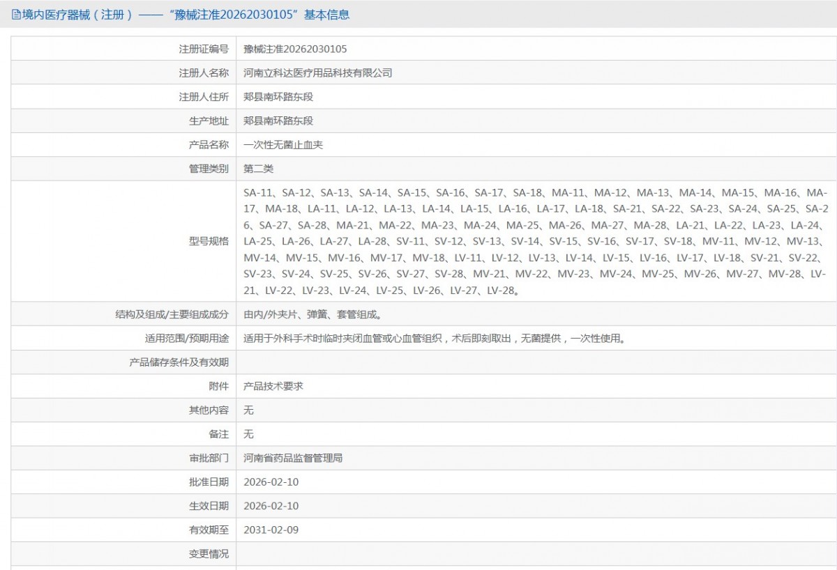Click the 产品储存条件及有效期 row label
This screenshot has width=837, height=570.
click(x=179, y=362)
